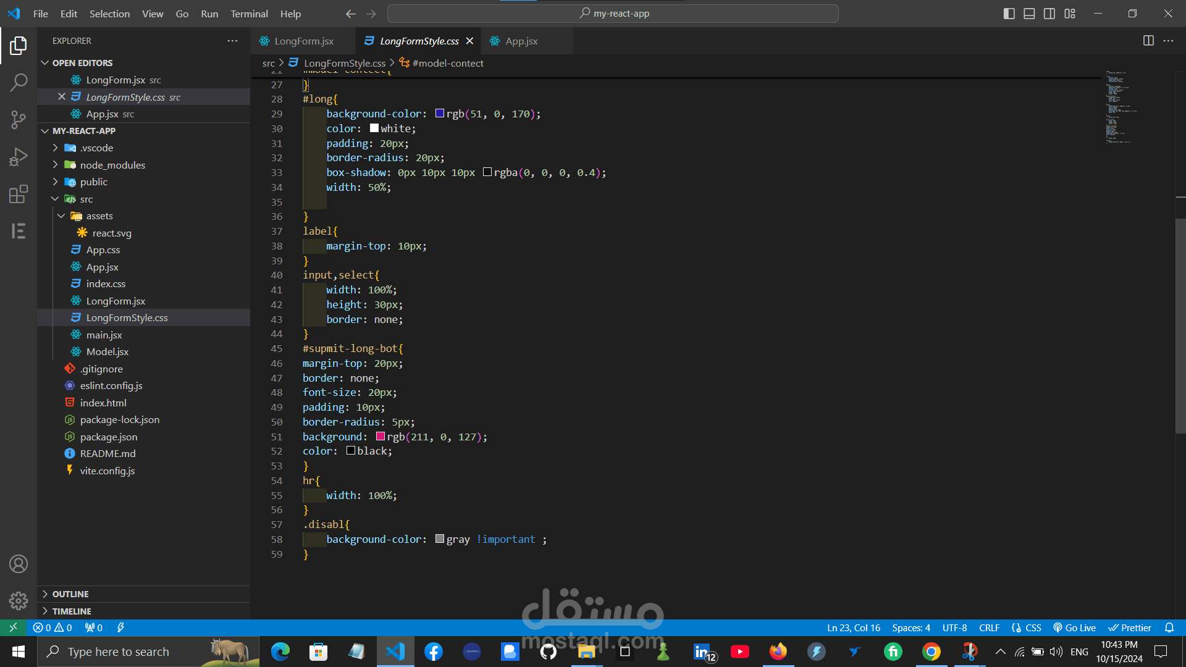The width and height of the screenshot is (1186, 667).
Task: Click the Split Editor Right icon
Action: pyautogui.click(x=1148, y=41)
